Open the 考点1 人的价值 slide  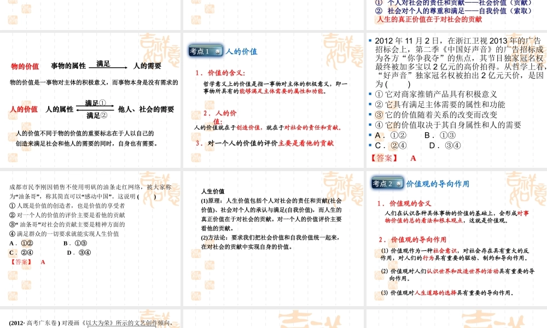tap(273, 100)
